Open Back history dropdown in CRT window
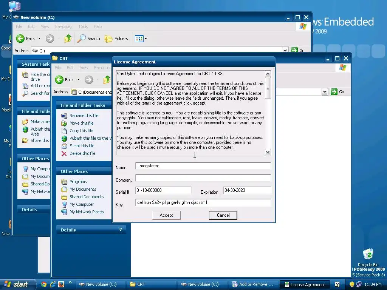This screenshot has width=387, height=290. point(79,80)
